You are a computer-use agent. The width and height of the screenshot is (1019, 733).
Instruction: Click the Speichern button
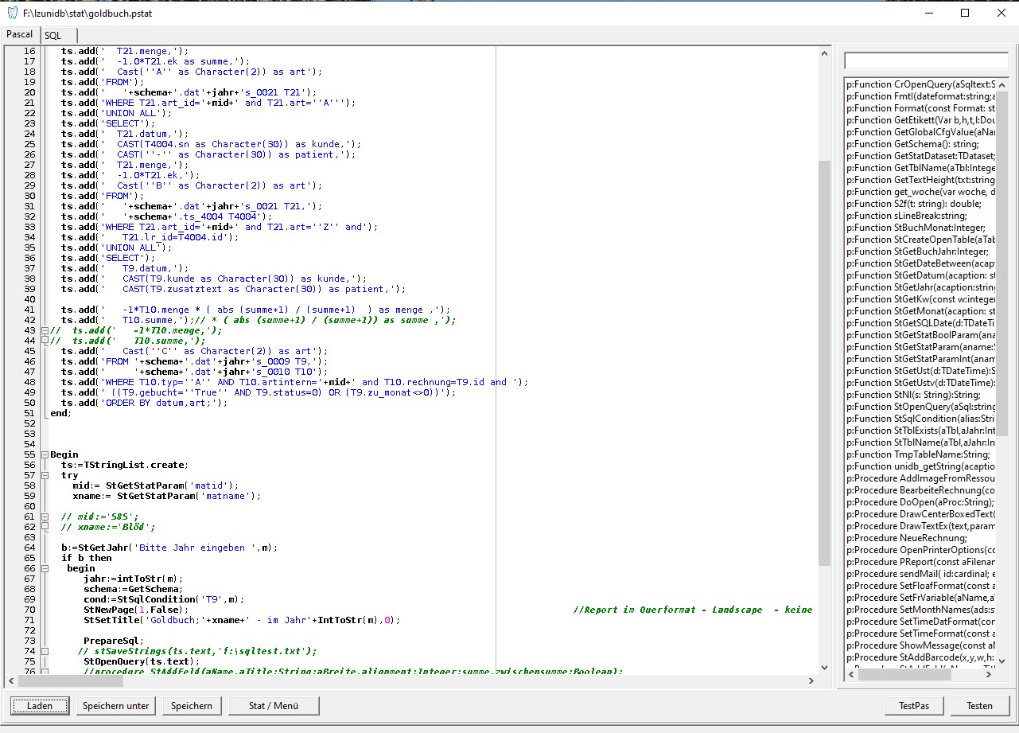tap(192, 705)
